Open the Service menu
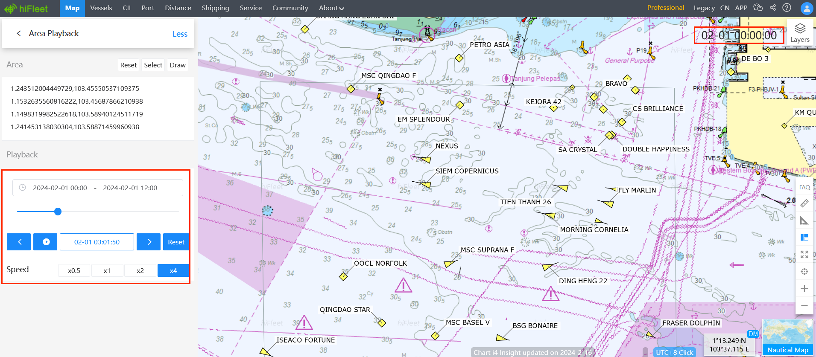 [x=251, y=8]
